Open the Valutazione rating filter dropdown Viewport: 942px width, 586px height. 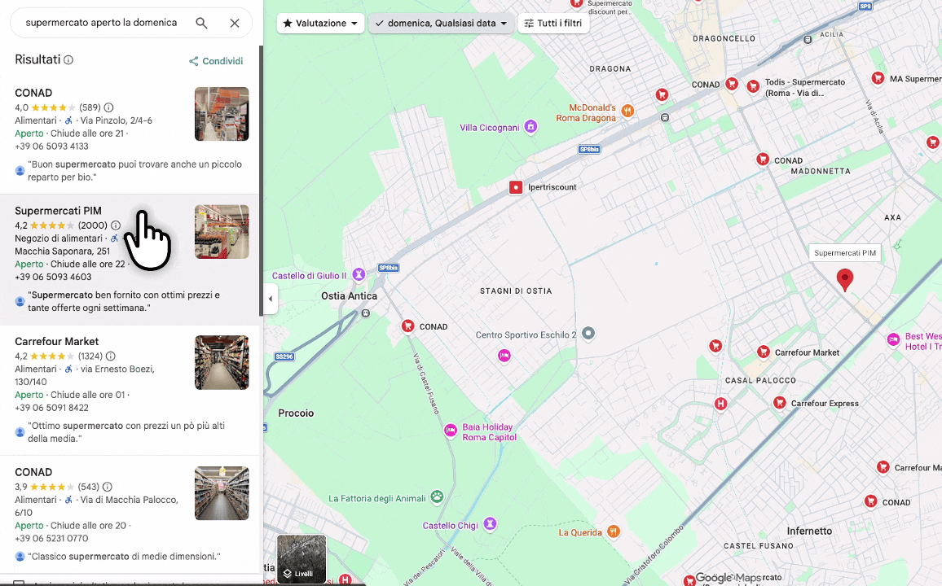tap(321, 24)
